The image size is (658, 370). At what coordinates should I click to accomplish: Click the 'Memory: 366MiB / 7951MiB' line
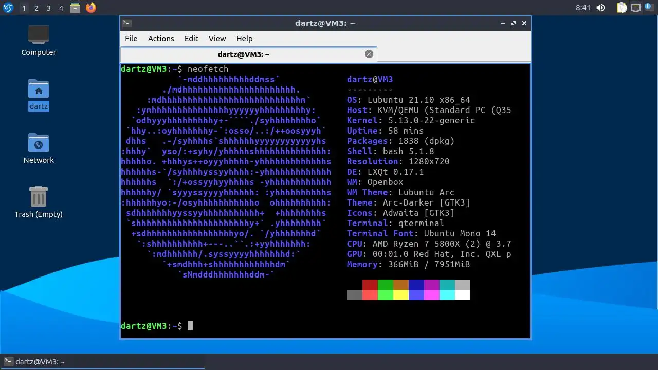coord(409,264)
